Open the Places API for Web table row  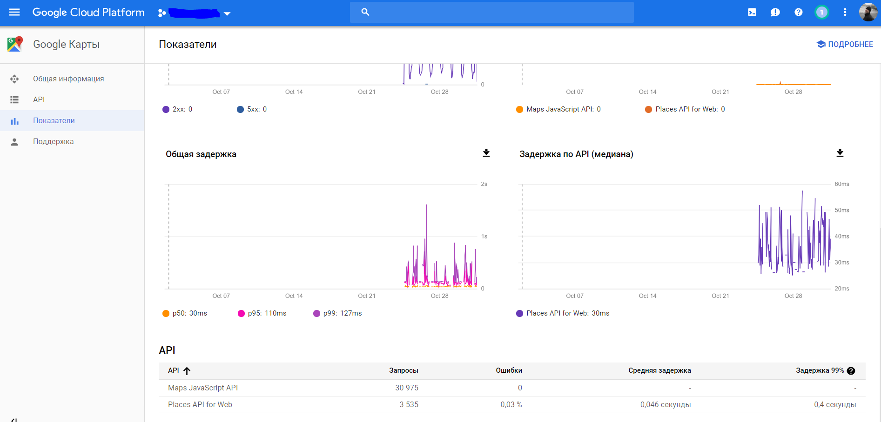(x=512, y=405)
